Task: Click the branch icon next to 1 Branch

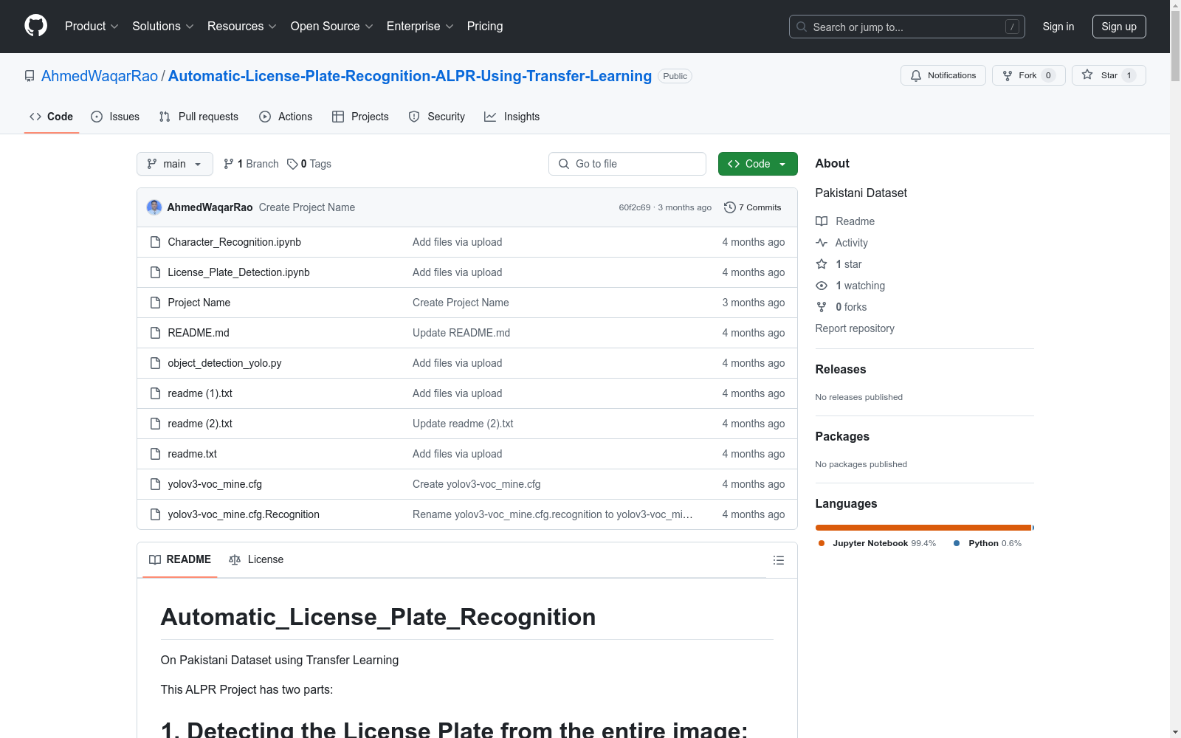Action: 229,164
